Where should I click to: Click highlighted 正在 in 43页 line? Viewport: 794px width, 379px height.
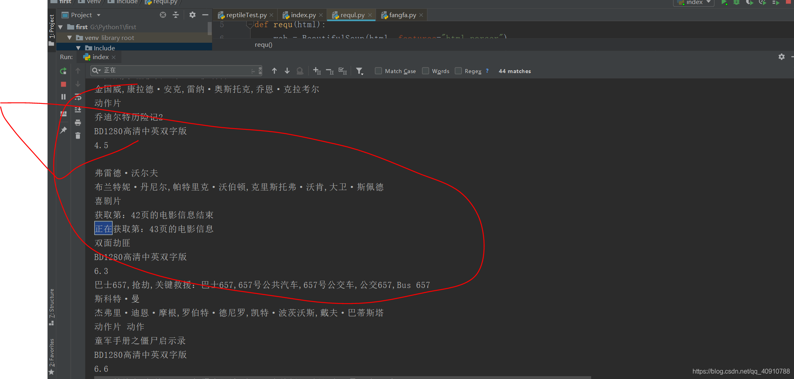click(103, 229)
